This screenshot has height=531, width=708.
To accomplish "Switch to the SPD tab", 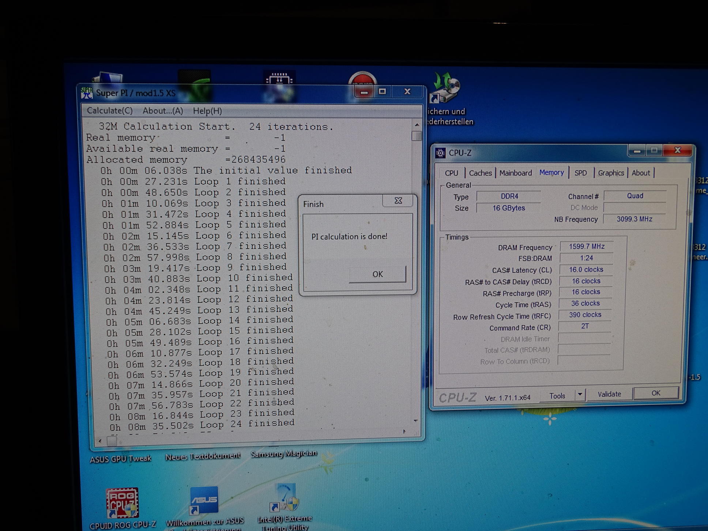I will tap(580, 173).
